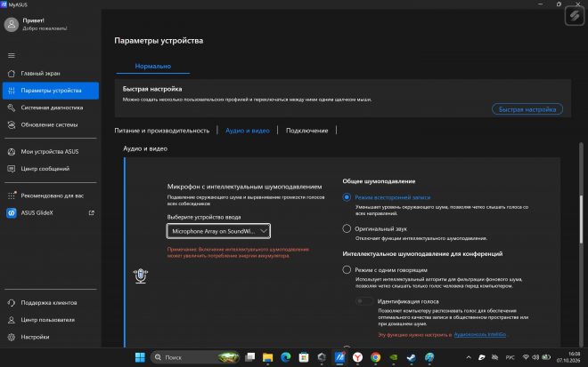Show hidden icons tray chevron
Image resolution: width=588 pixels, height=367 pixels.
pyautogui.click(x=469, y=357)
